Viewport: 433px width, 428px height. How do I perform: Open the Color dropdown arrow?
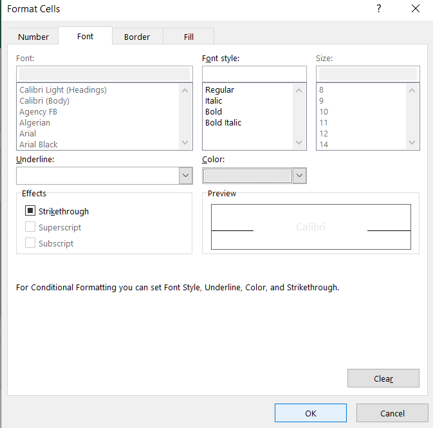[x=299, y=176]
